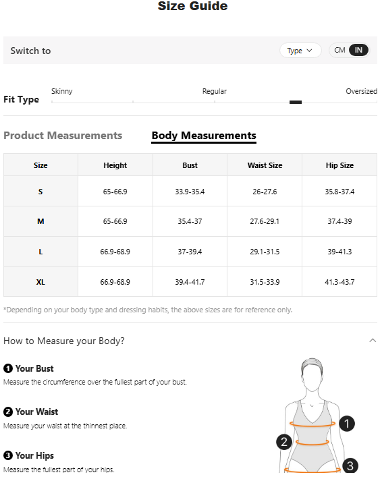Click the XL size row header

[x=40, y=282]
